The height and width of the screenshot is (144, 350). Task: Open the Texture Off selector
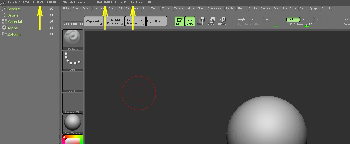tap(73, 103)
